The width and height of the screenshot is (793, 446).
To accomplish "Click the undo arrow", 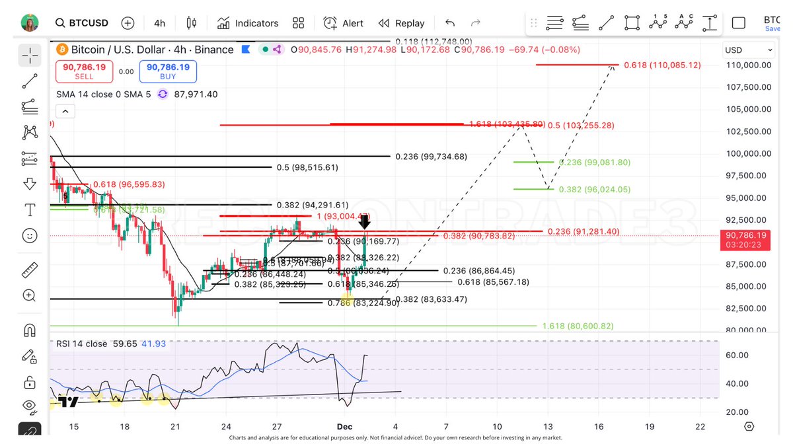I will pos(450,23).
